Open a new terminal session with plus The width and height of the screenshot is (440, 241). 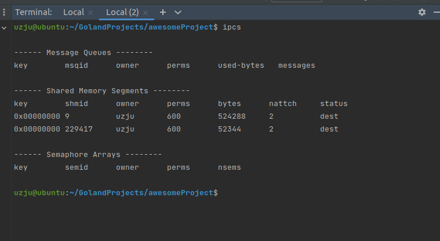162,12
